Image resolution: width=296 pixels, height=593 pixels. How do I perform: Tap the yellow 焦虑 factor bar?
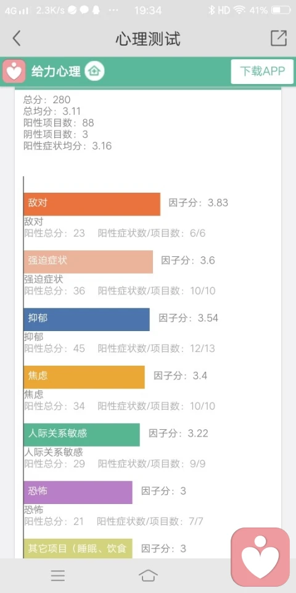point(84,377)
